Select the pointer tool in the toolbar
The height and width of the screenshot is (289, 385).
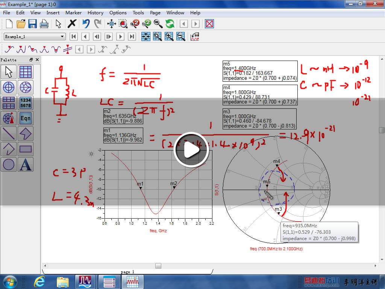point(58,24)
